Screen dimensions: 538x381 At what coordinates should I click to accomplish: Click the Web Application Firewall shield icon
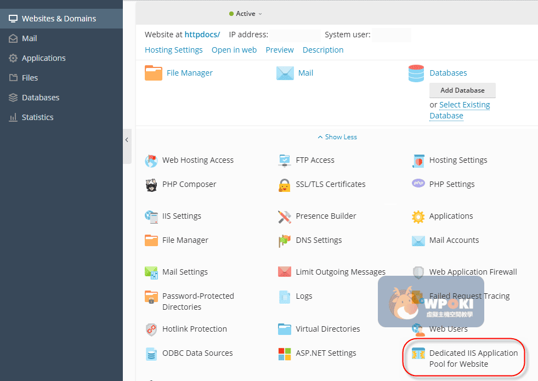pyautogui.click(x=418, y=272)
